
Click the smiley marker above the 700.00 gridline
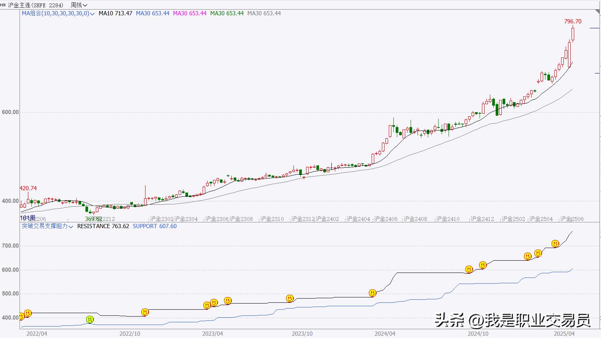(x=555, y=243)
